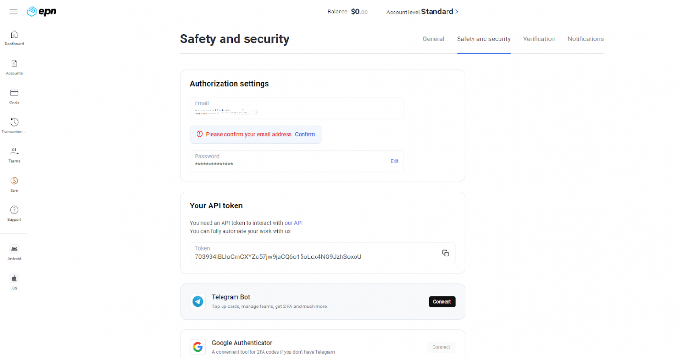This screenshot has height=358, width=683.
Task: Edit the password field
Action: point(394,161)
